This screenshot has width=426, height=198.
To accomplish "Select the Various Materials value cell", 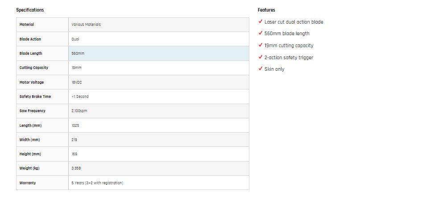I will pos(159,24).
